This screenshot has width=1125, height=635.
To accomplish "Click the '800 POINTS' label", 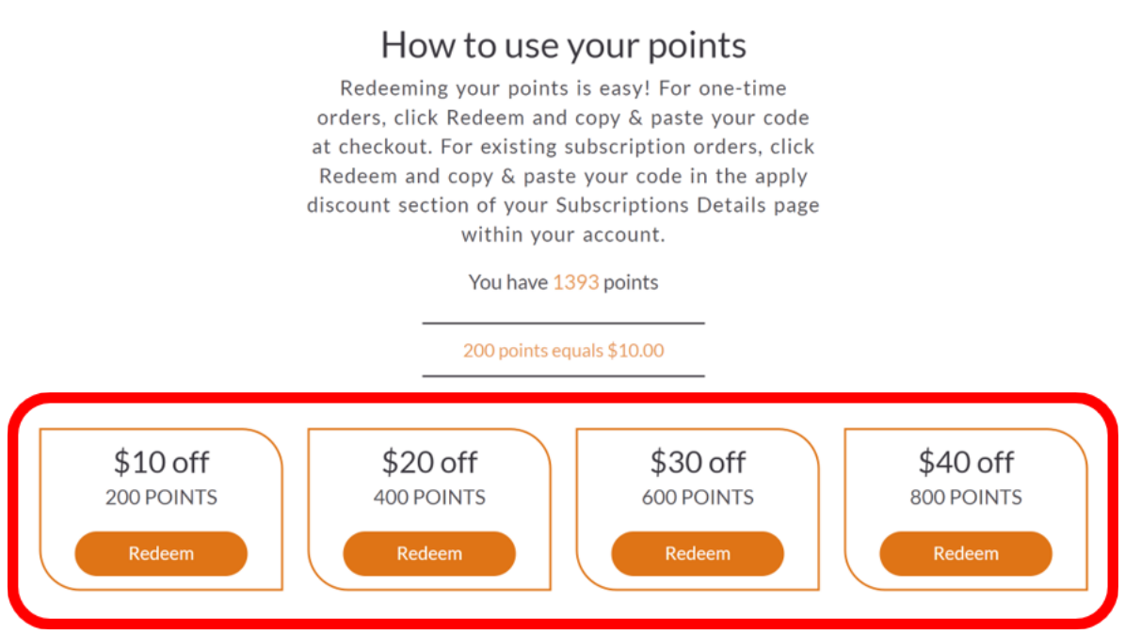I will click(x=967, y=498).
